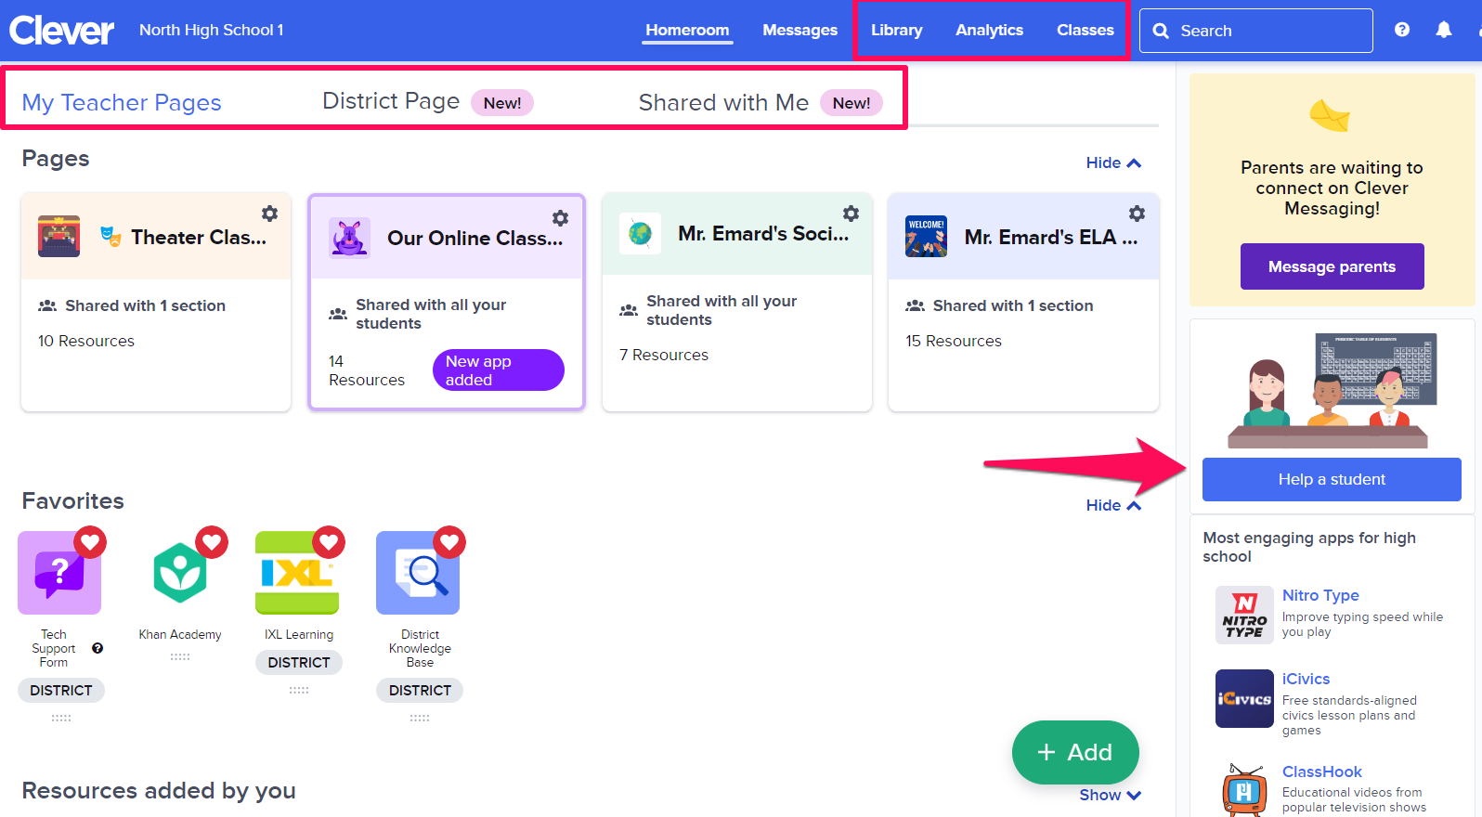Switch to the District Page tab
Viewport: 1482px width, 817px height.
point(391,101)
